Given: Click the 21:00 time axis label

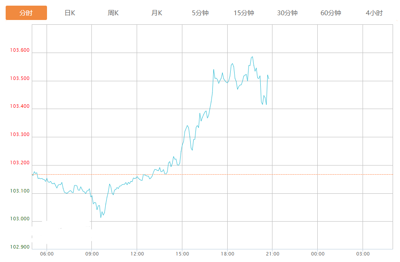Looking at the screenshot, I should pyautogui.click(x=272, y=254).
